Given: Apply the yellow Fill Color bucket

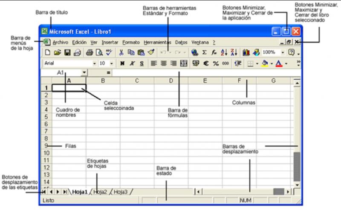Looking at the screenshot, I should (x=265, y=63).
